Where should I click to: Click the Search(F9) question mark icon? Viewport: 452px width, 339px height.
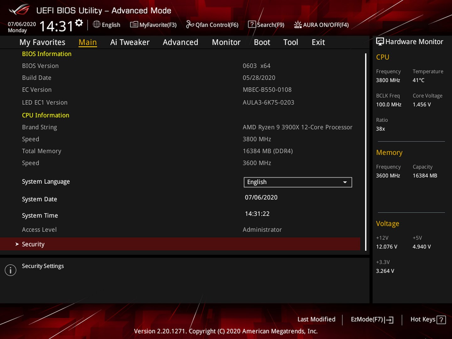252,24
